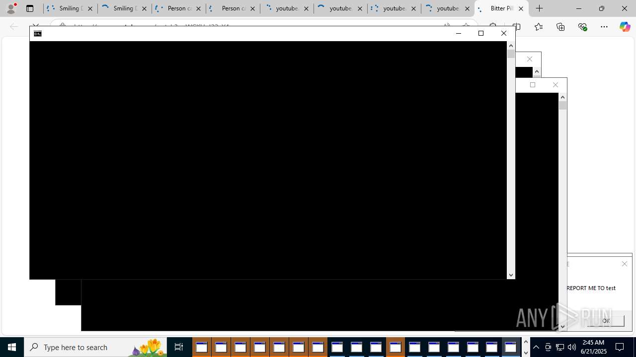
Task: Show hidden system tray icons
Action: pos(536,347)
